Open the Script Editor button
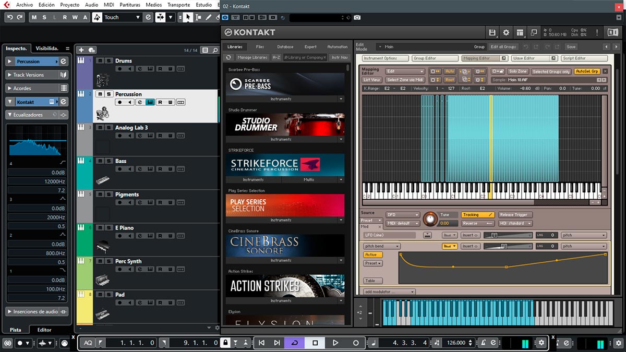This screenshot has height=352, width=626. (583, 58)
